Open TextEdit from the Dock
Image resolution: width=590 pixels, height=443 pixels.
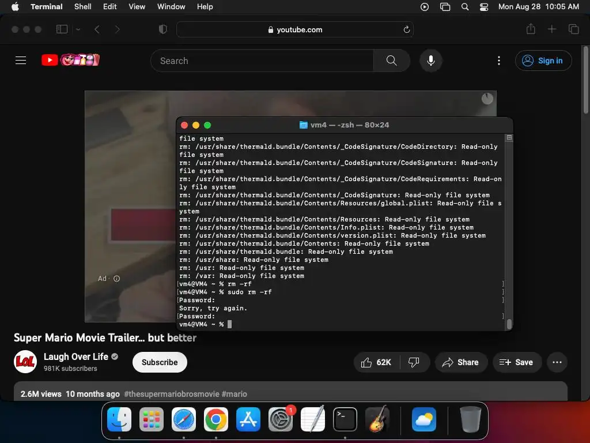pyautogui.click(x=313, y=419)
